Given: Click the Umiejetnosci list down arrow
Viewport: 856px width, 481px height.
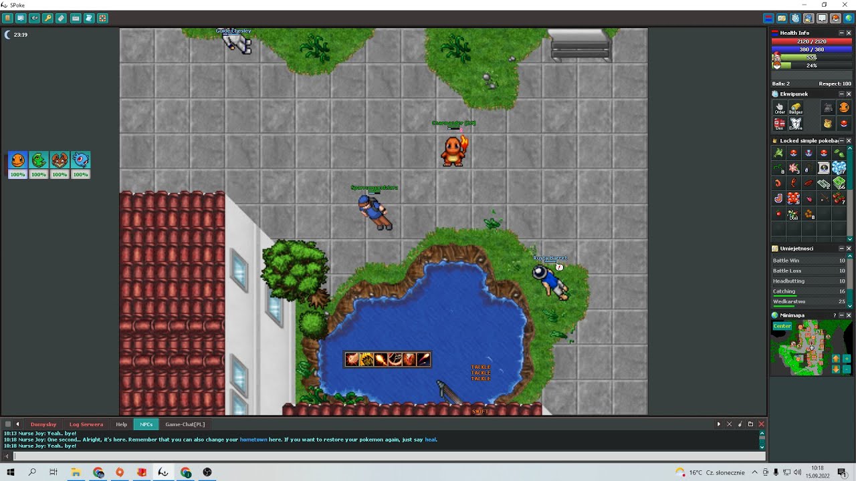Looking at the screenshot, I should (x=850, y=306).
